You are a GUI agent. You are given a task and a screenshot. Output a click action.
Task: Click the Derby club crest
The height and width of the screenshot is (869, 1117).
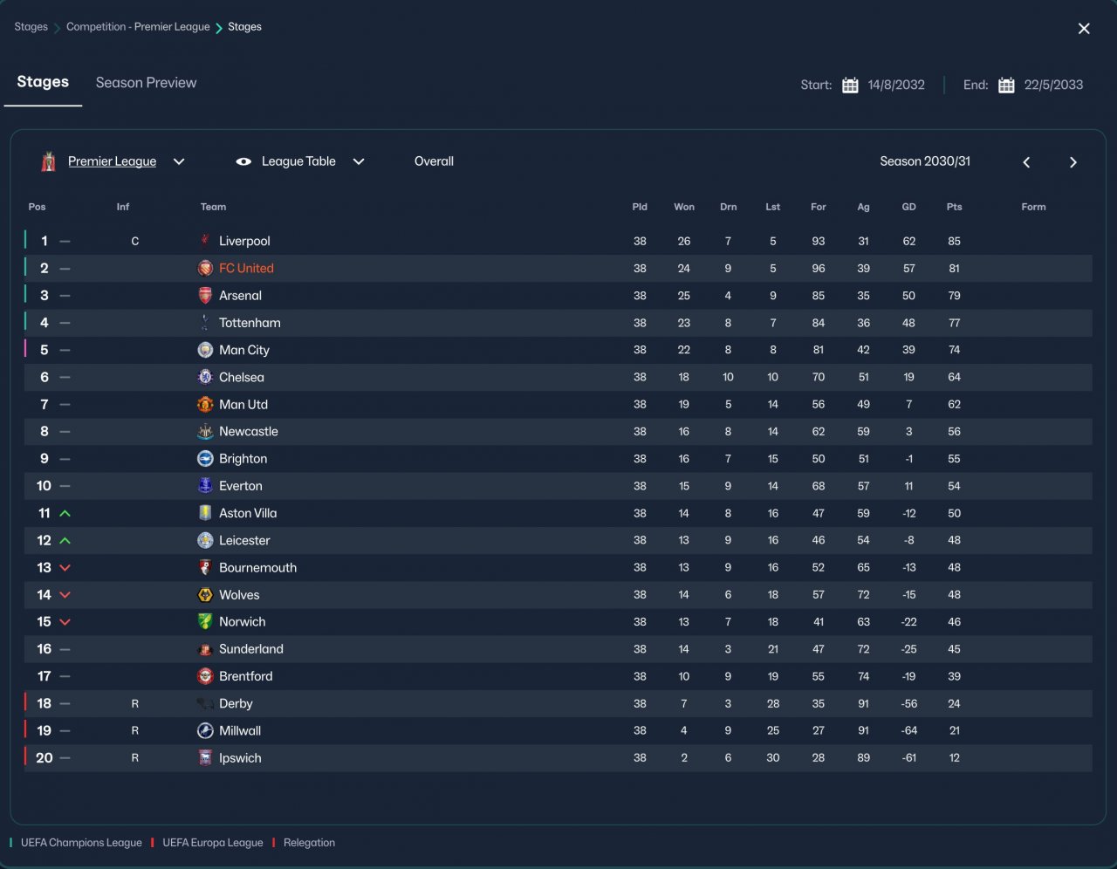click(205, 703)
